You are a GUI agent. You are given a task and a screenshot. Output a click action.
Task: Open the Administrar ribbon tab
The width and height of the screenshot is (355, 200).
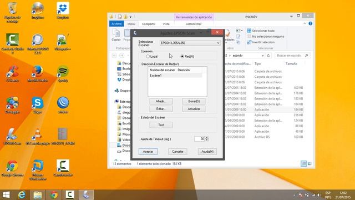[x=194, y=24]
